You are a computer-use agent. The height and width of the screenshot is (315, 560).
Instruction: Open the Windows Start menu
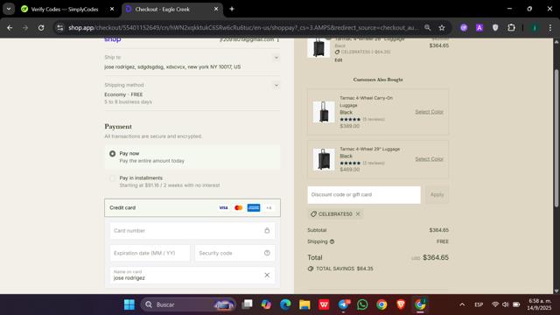(129, 304)
